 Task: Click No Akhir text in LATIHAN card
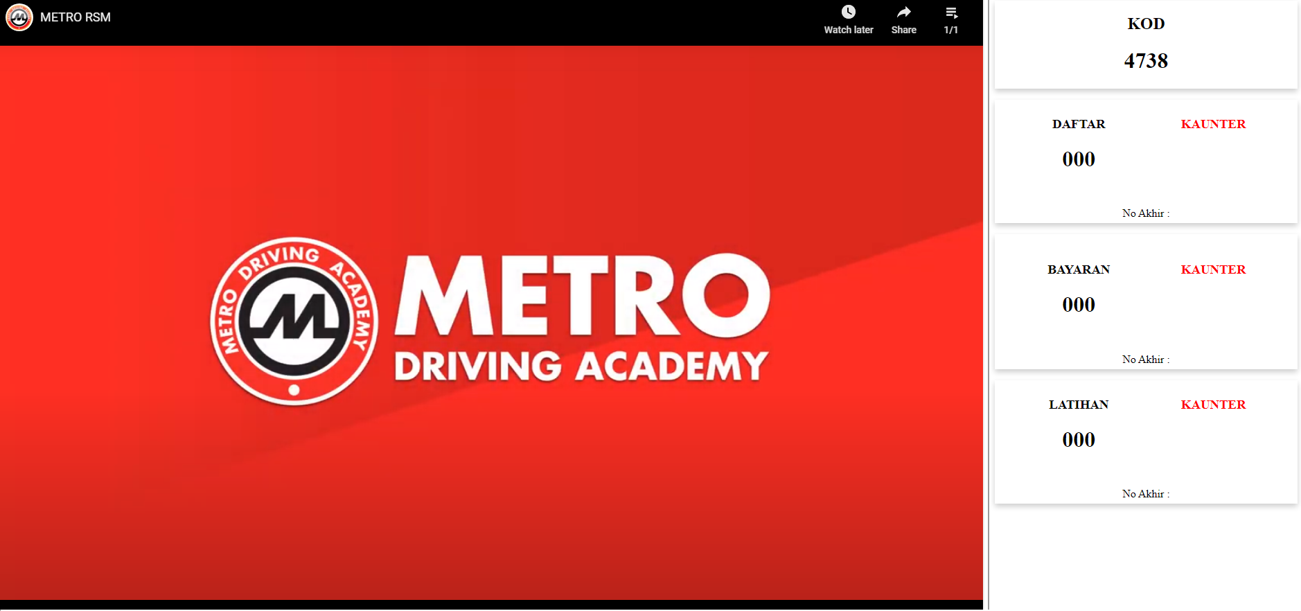[1145, 494]
